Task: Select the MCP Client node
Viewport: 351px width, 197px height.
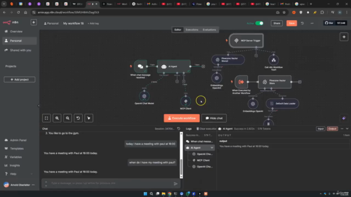Action: (x=185, y=101)
